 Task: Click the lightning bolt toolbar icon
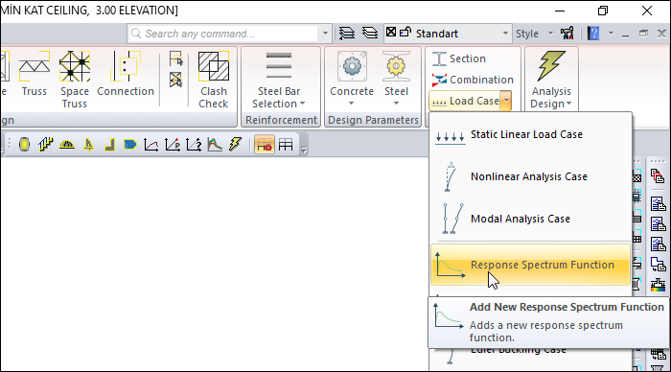[236, 144]
